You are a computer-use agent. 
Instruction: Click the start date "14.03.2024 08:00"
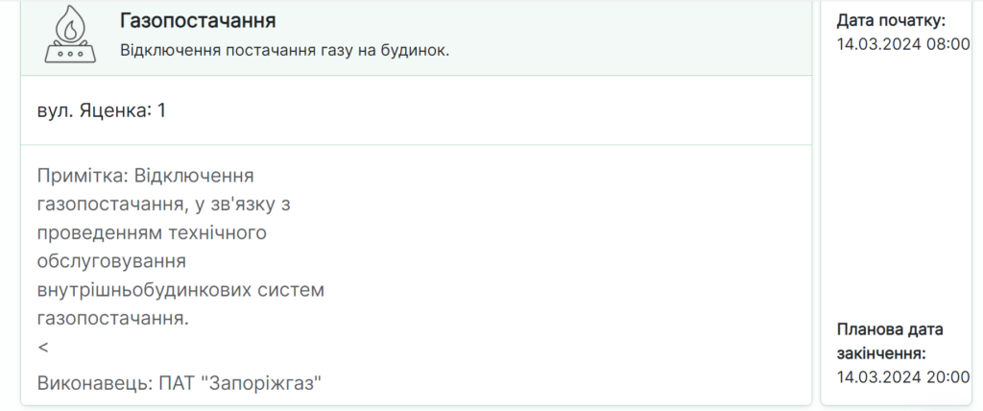tap(902, 43)
